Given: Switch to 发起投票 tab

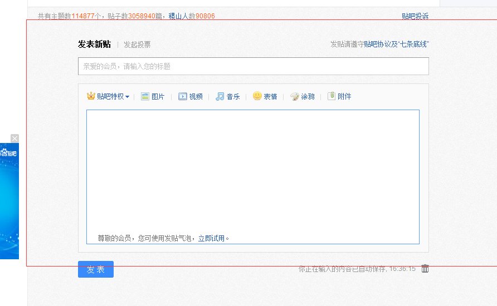Looking at the screenshot, I should click(137, 45).
